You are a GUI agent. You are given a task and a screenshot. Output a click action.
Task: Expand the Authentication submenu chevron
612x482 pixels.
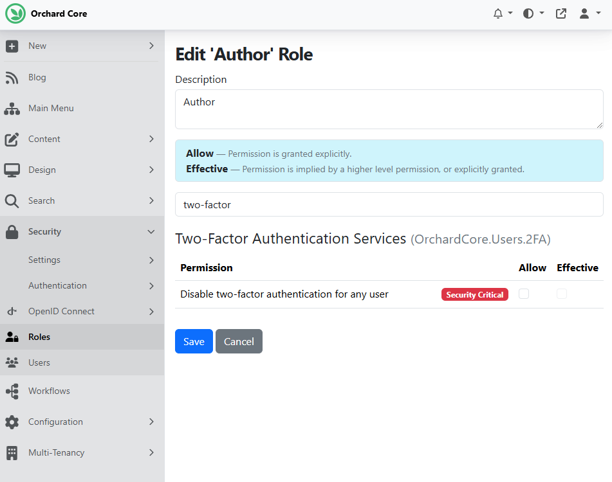tap(151, 286)
